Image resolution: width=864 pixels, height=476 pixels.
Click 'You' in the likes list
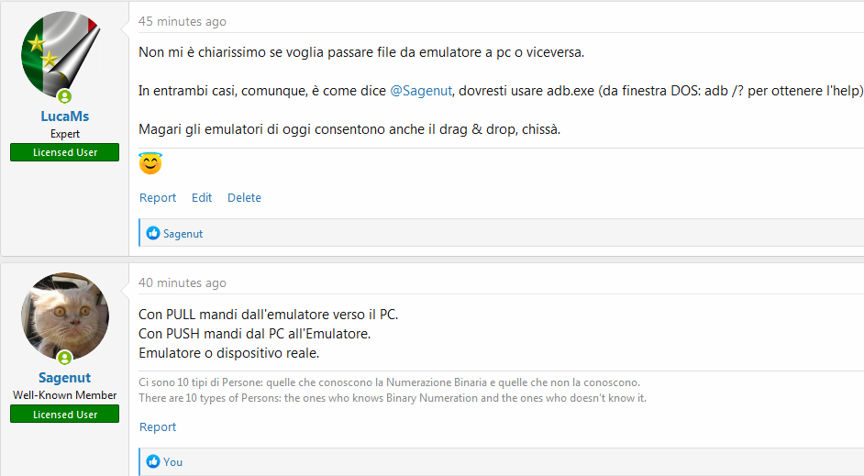point(172,462)
